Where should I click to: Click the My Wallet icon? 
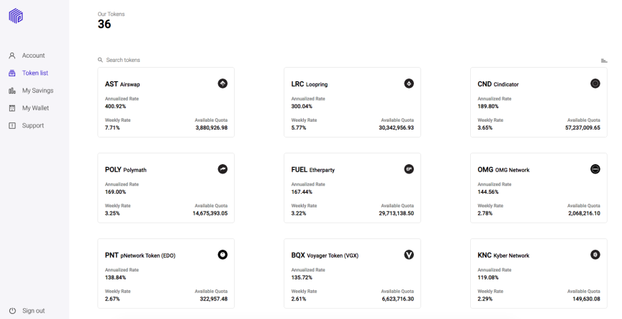12,108
